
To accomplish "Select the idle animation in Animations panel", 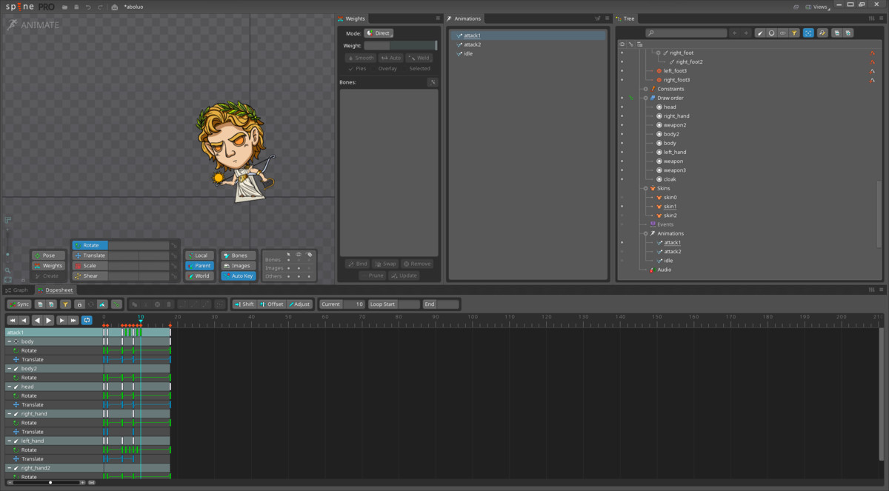I will coord(527,53).
